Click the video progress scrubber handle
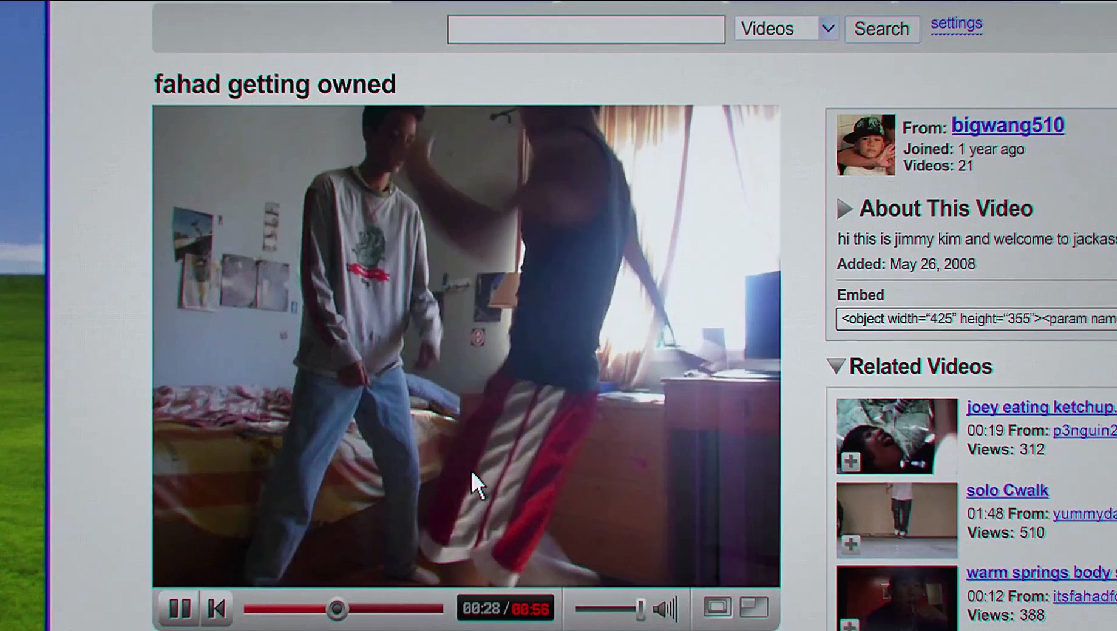Image resolution: width=1117 pixels, height=631 pixels. click(337, 609)
